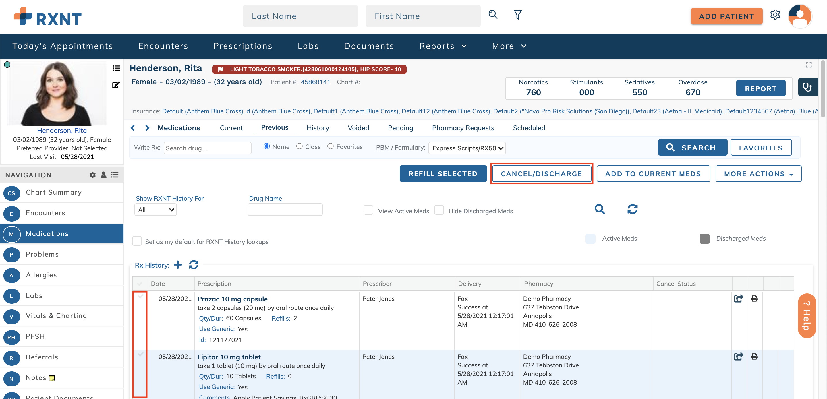
Task: Toggle select-all checkbox in table header
Action: pyautogui.click(x=140, y=284)
